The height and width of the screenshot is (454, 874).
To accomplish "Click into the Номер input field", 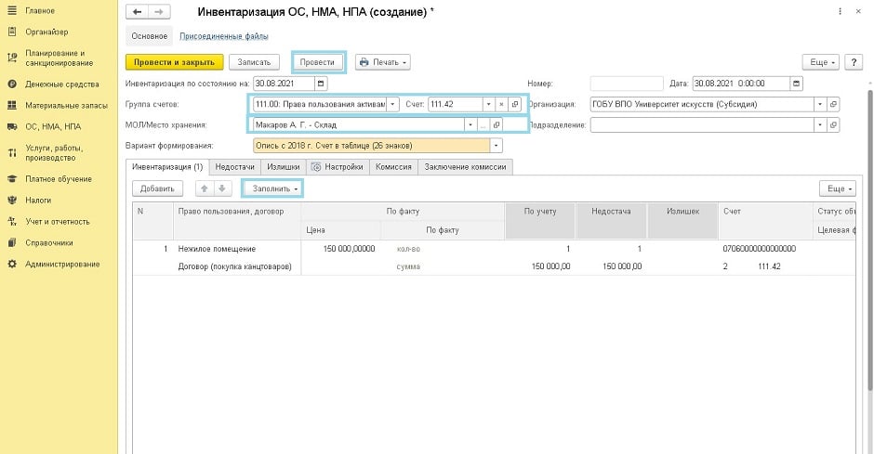I will tap(626, 84).
